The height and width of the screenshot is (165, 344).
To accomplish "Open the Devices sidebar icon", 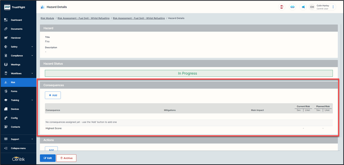I will pyautogui.click(x=6, y=109).
